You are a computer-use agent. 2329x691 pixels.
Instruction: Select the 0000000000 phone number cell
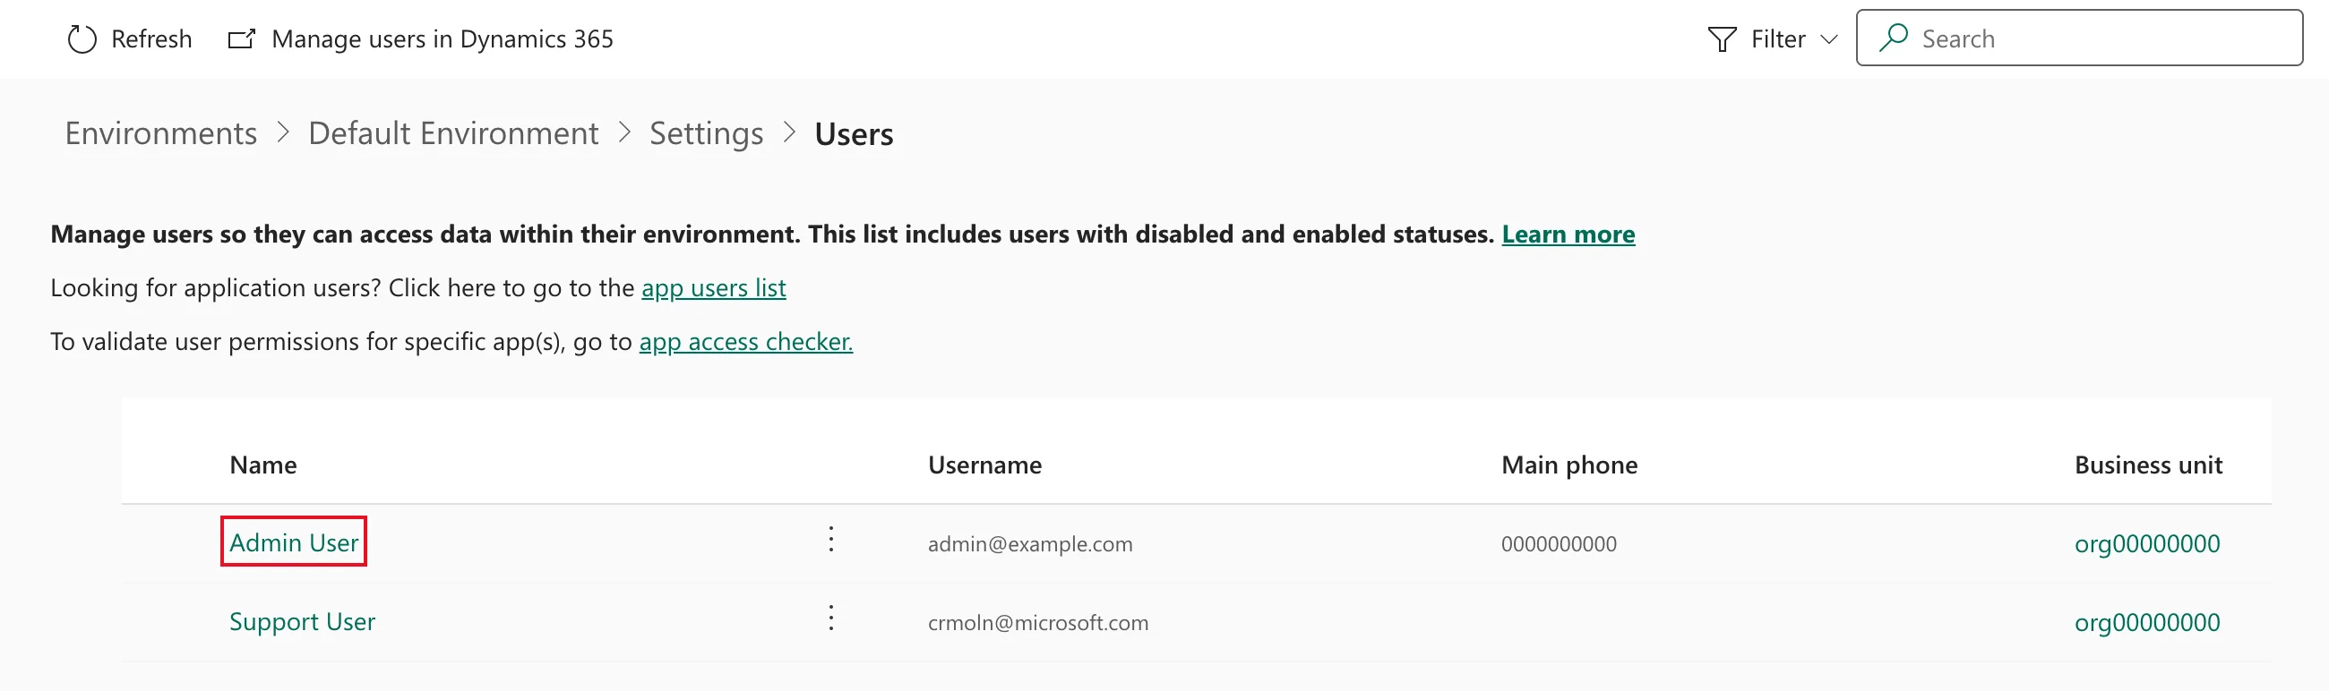pos(1559,544)
